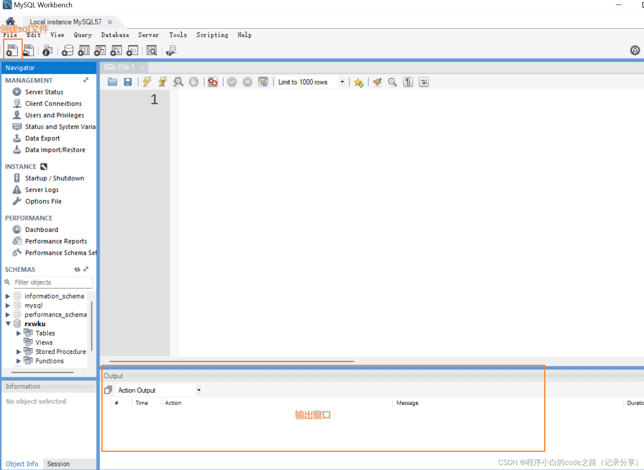Reconnect to DBMS toolbar icon

click(x=171, y=50)
